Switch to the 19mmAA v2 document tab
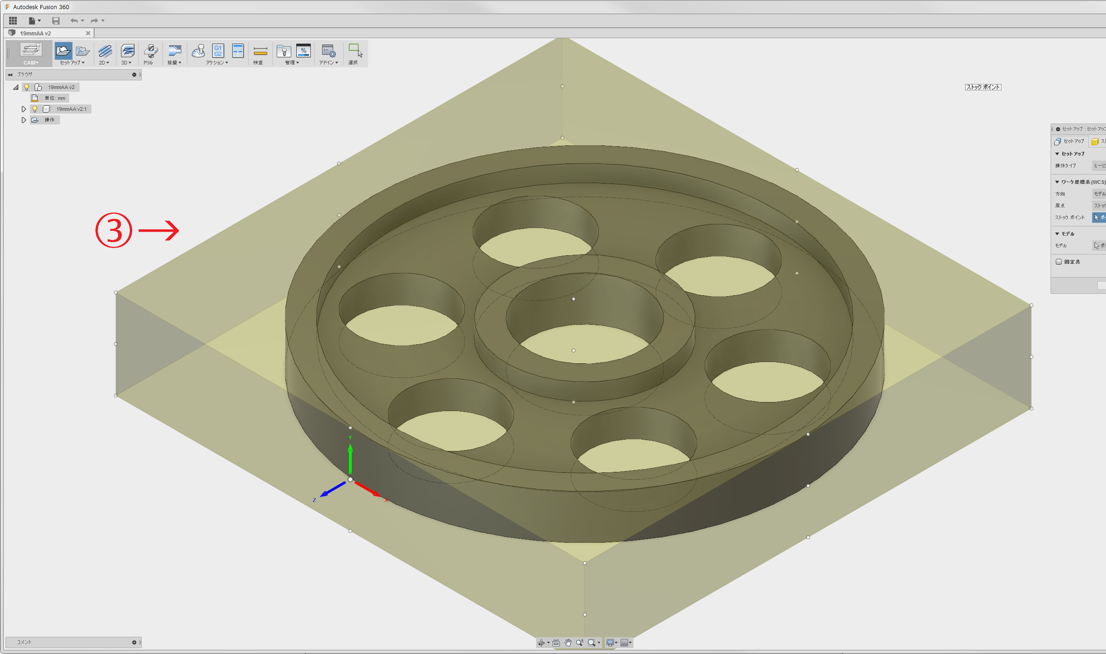This screenshot has width=1106, height=654. tap(35, 33)
